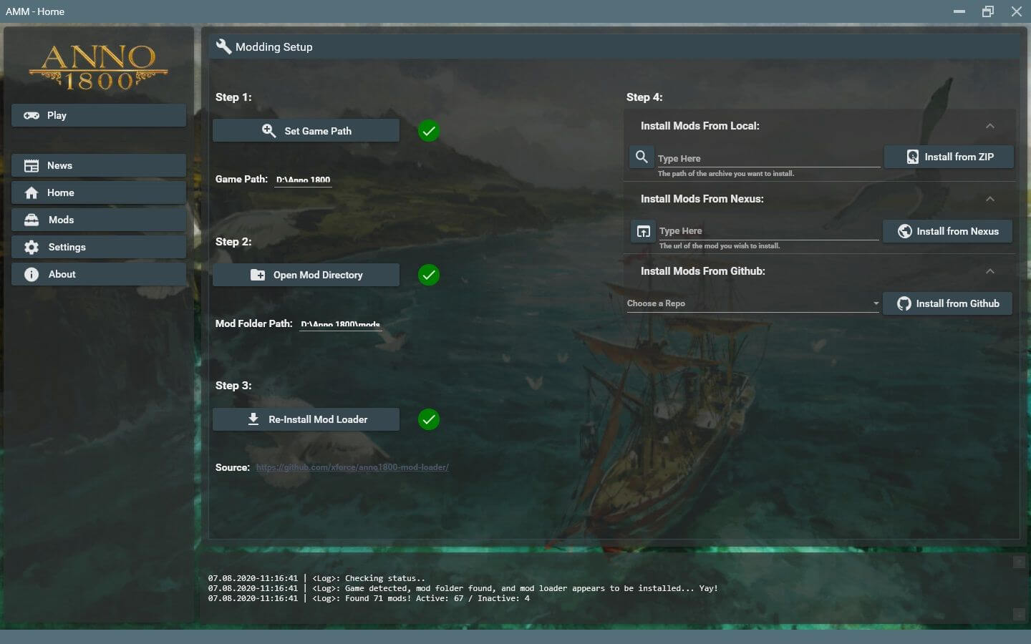This screenshot has width=1031, height=644.
Task: Collapse the Install Mods From Github section
Action: click(x=989, y=271)
